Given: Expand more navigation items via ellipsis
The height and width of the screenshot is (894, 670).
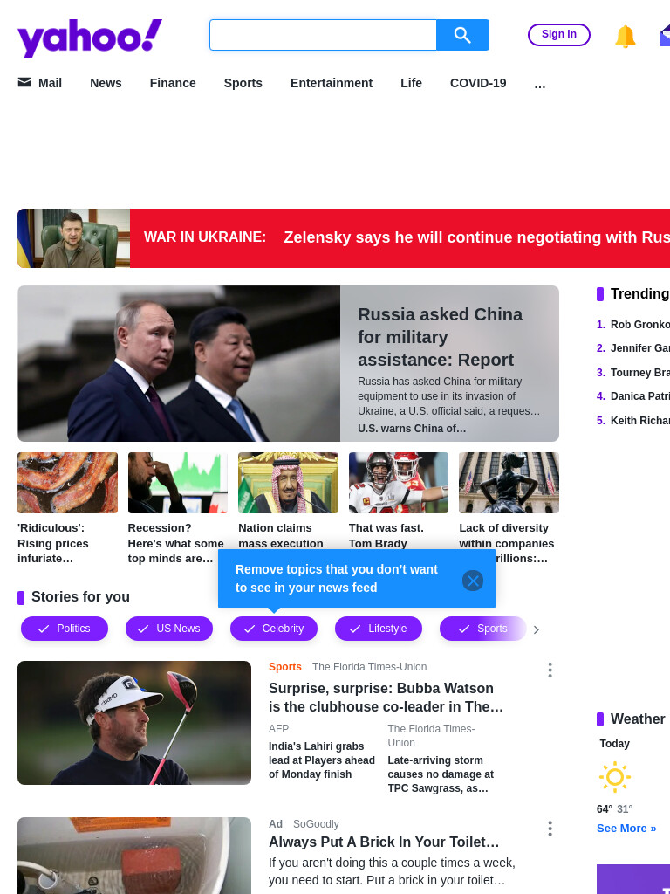Looking at the screenshot, I should pyautogui.click(x=540, y=84).
